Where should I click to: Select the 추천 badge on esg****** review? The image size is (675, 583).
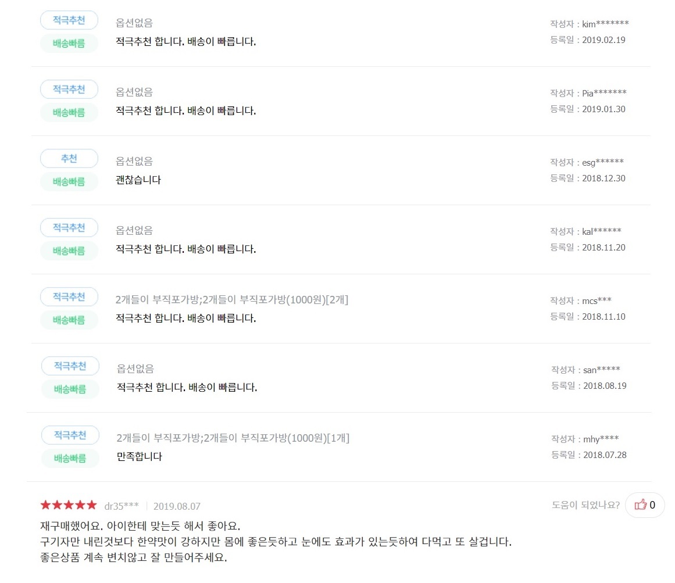click(69, 159)
